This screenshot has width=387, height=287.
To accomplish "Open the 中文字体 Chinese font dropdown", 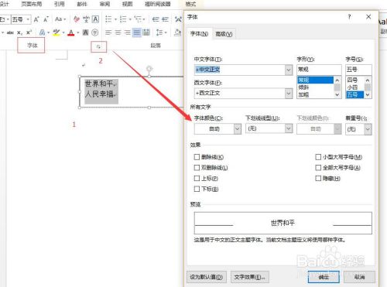I will click(x=289, y=70).
